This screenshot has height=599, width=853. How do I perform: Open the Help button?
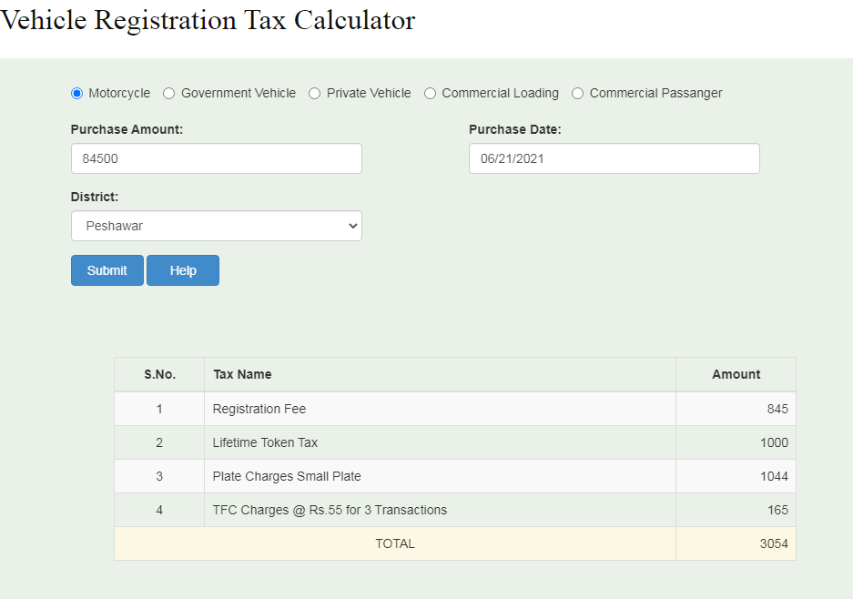[x=183, y=270]
